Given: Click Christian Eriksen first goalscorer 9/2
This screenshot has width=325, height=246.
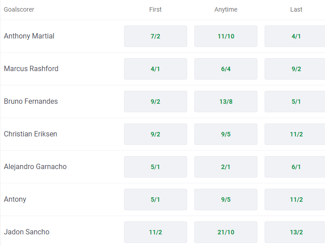Looking at the screenshot, I should pyautogui.click(x=155, y=134).
